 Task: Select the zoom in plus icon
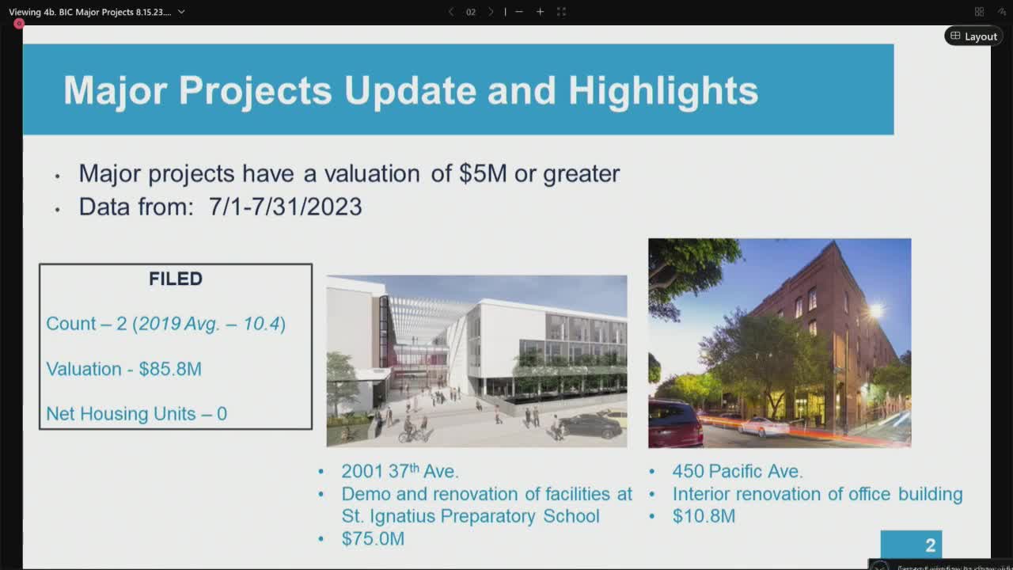click(540, 12)
